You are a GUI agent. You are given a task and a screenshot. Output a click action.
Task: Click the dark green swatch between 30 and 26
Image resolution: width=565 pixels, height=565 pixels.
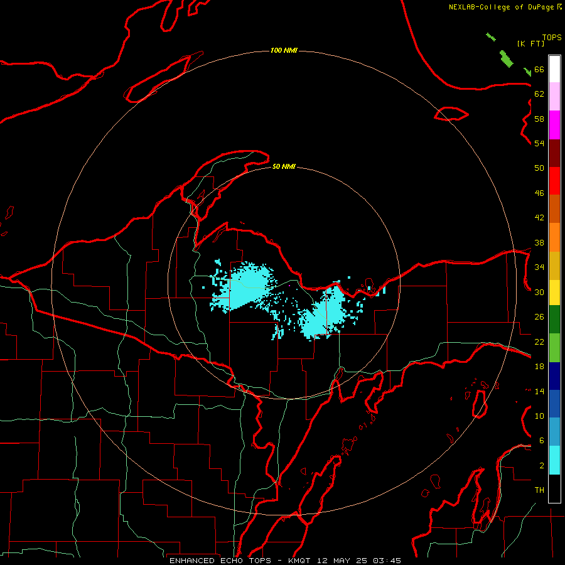tap(554, 320)
